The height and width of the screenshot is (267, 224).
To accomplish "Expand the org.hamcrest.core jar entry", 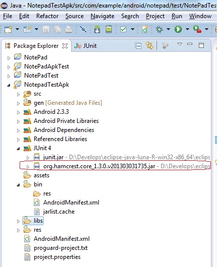I will click(28, 167).
